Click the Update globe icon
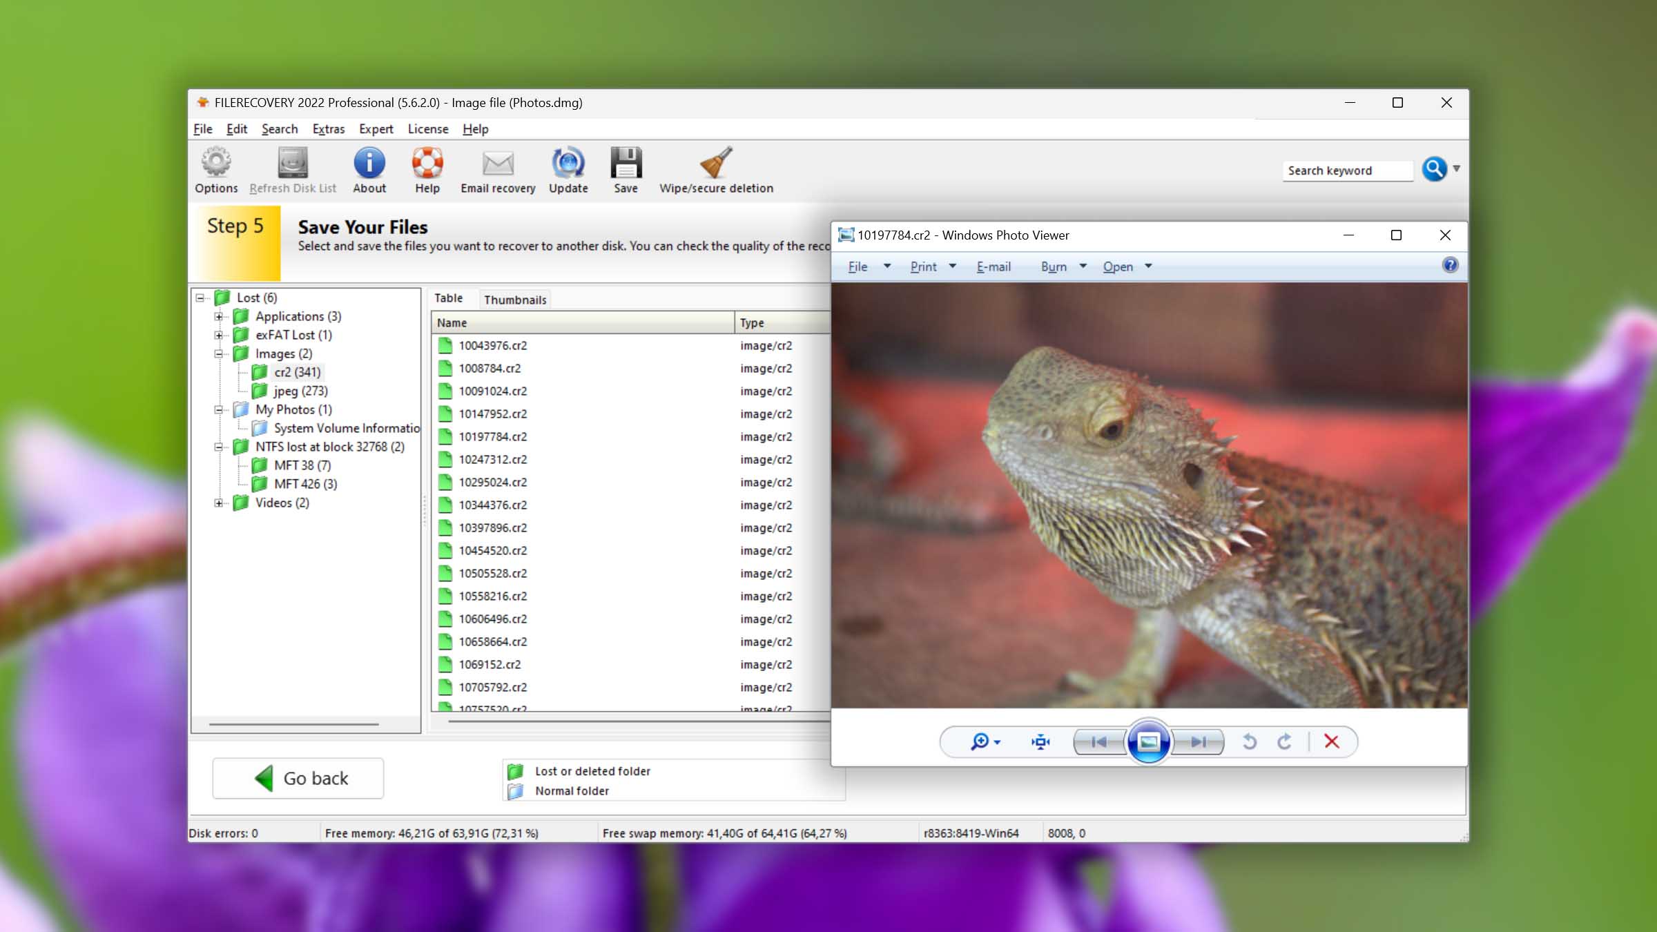 coord(568,164)
